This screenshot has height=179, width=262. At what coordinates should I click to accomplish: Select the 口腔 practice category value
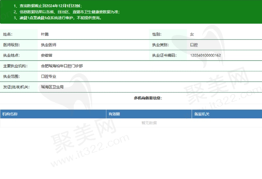coord(194,45)
